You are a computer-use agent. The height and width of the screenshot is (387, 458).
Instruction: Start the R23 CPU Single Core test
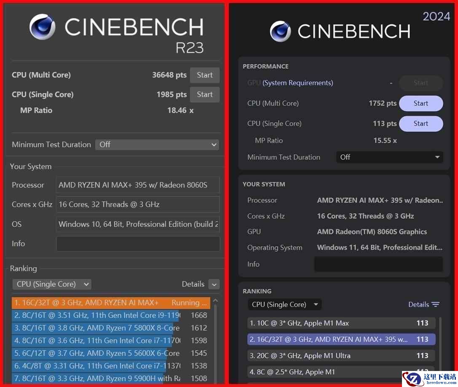(x=204, y=94)
